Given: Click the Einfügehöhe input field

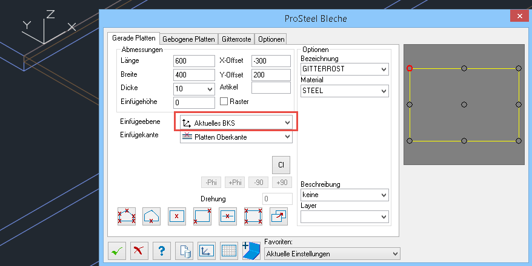Looking at the screenshot, I should click(x=194, y=103).
